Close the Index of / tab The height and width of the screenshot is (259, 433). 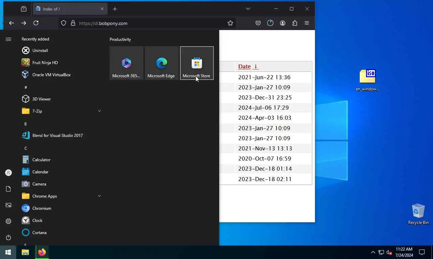click(102, 9)
